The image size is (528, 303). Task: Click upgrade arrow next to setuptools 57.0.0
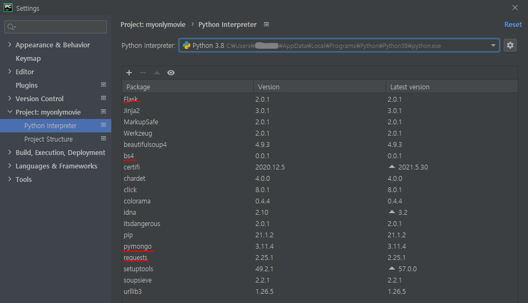(391, 269)
